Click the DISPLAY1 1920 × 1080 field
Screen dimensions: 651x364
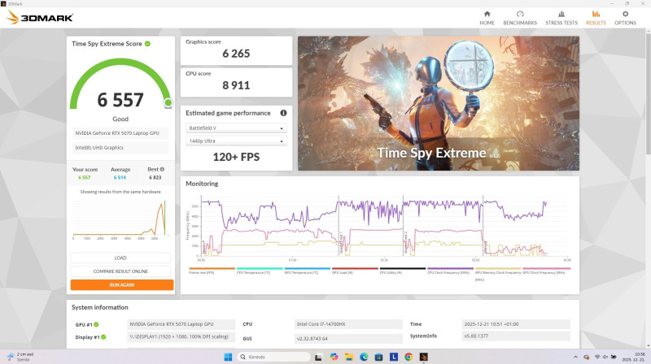pyautogui.click(x=181, y=336)
